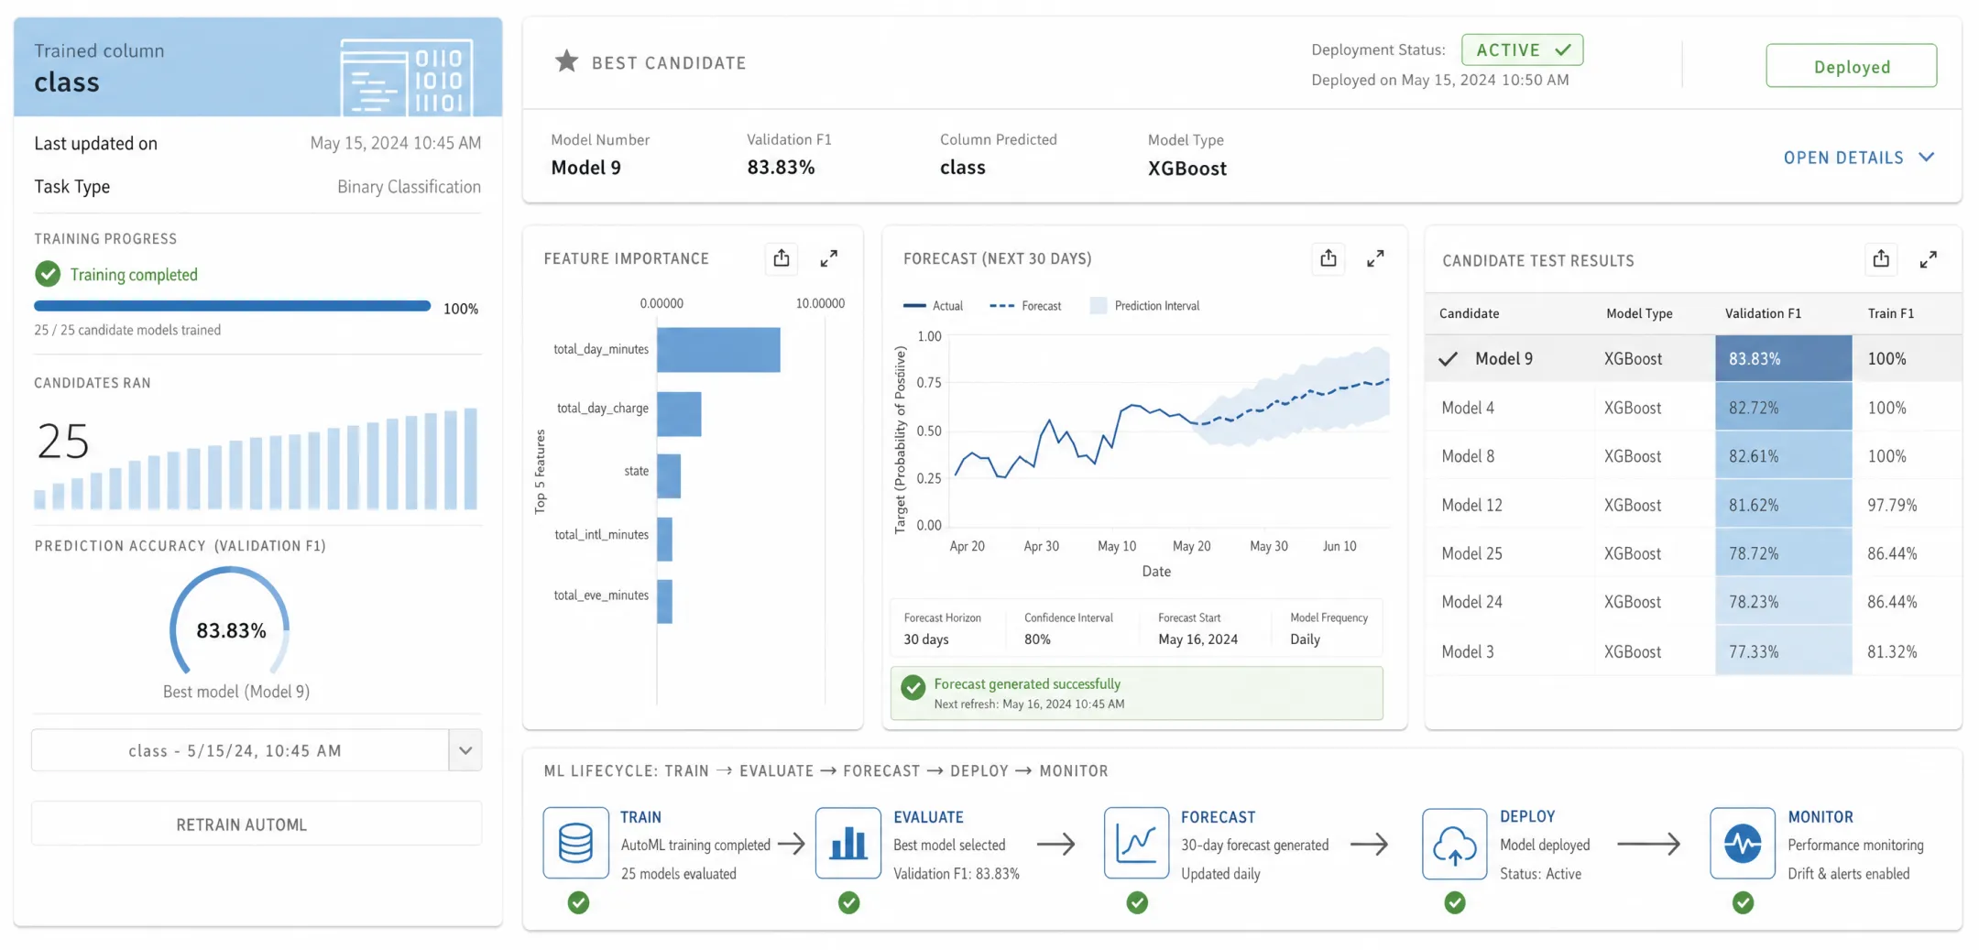Click the total_day_minutes importance bar

coord(718,350)
